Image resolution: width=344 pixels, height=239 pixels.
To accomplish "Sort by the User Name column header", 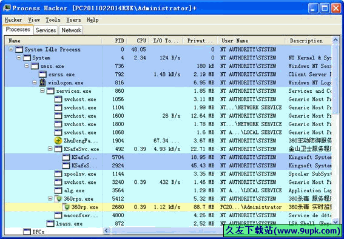I will coord(251,41).
